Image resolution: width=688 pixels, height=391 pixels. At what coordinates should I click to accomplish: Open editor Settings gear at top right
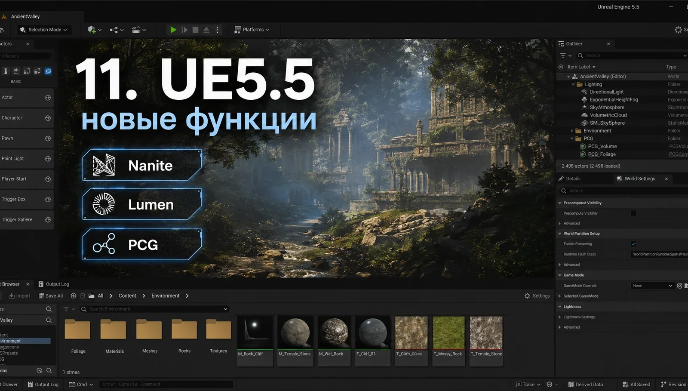[678, 30]
